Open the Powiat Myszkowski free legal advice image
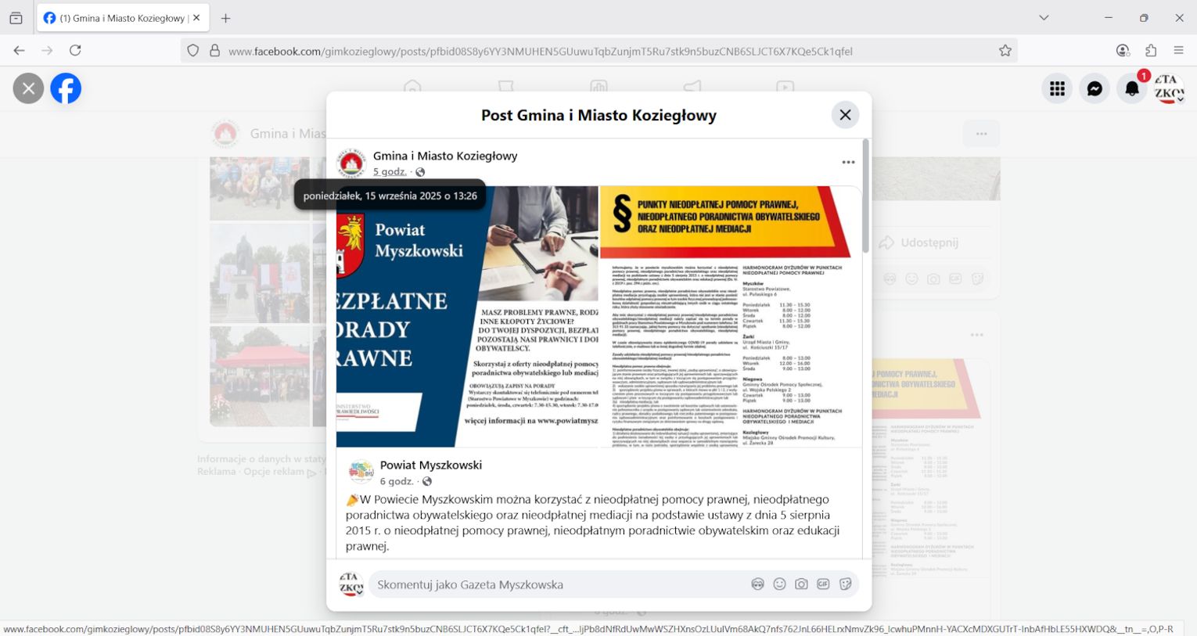This screenshot has width=1197, height=636. (467, 316)
